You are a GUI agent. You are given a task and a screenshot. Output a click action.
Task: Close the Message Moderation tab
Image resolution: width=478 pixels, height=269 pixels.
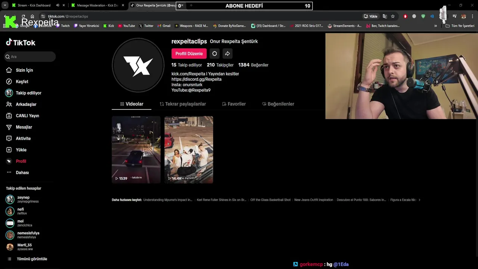pos(123,5)
